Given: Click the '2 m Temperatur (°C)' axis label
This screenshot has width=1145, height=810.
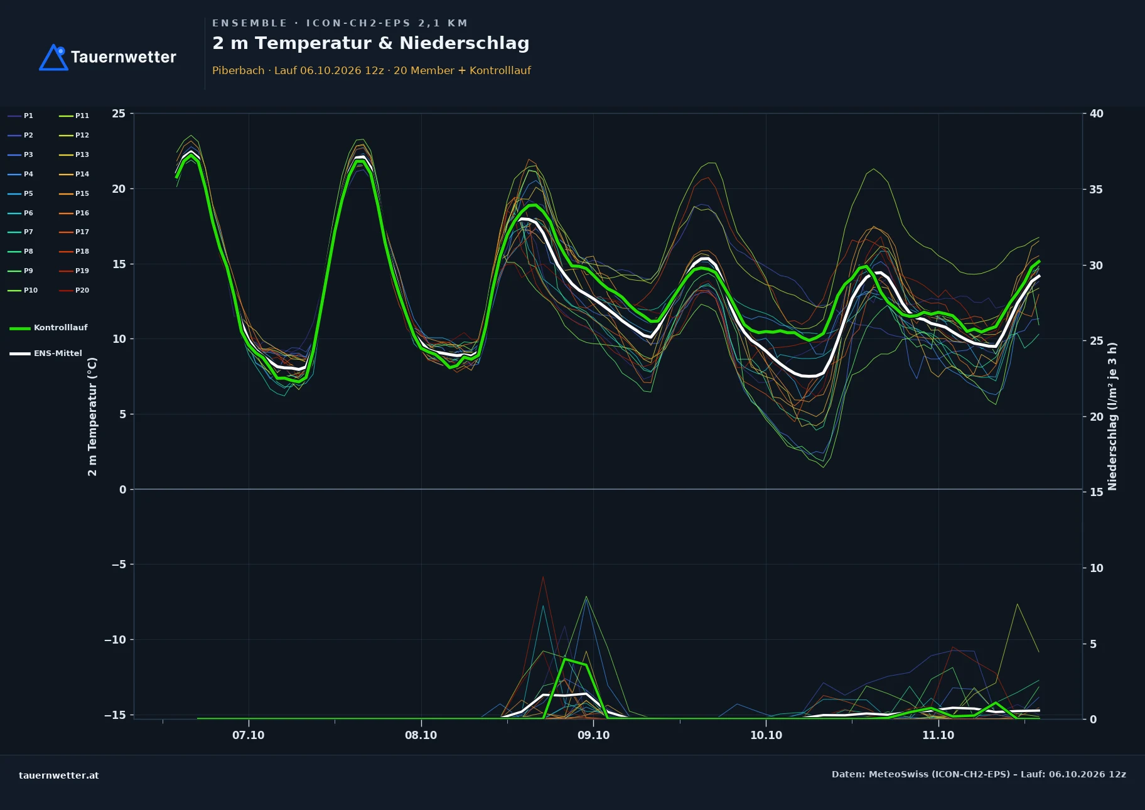Looking at the screenshot, I should click(92, 416).
